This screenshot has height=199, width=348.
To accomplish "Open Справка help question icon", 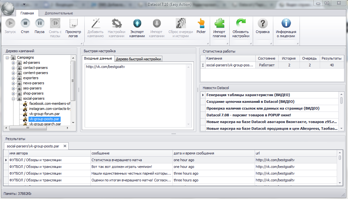I will (263, 23).
